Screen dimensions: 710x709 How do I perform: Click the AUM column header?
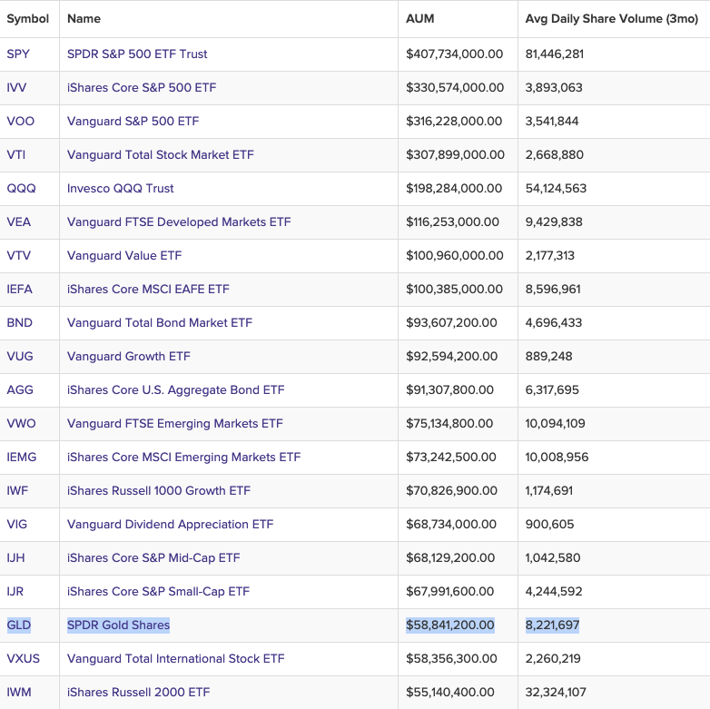[x=419, y=18]
